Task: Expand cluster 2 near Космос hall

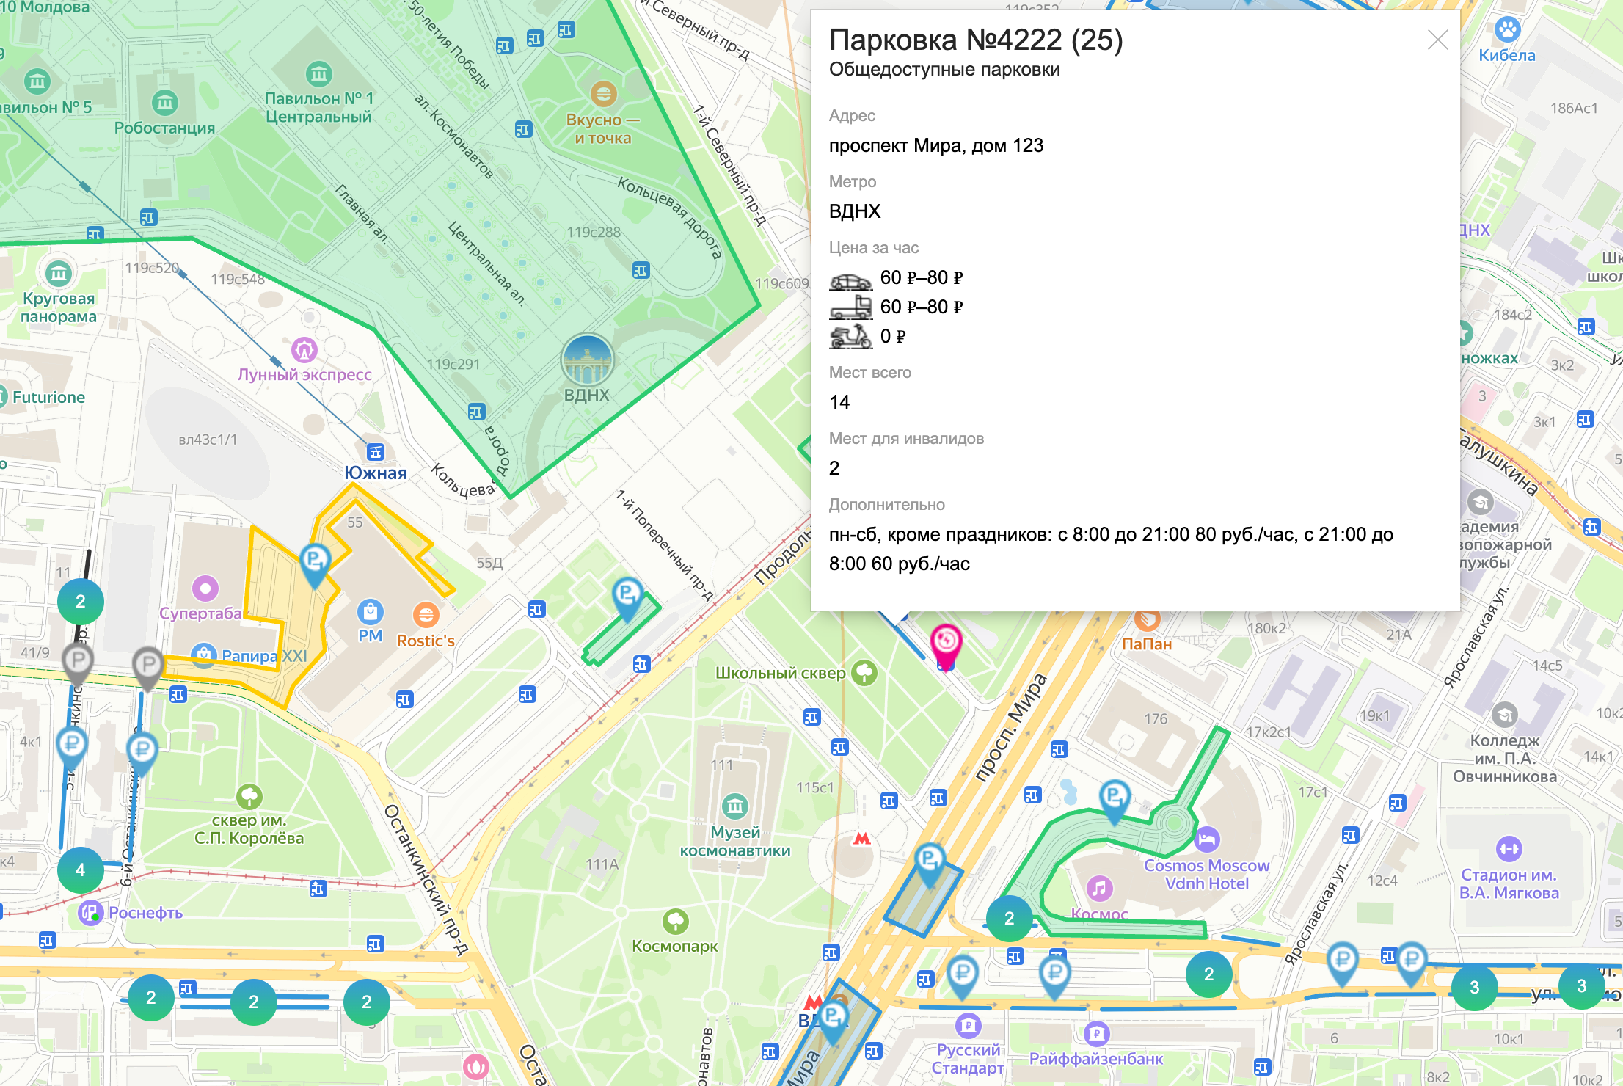Action: point(1009,918)
